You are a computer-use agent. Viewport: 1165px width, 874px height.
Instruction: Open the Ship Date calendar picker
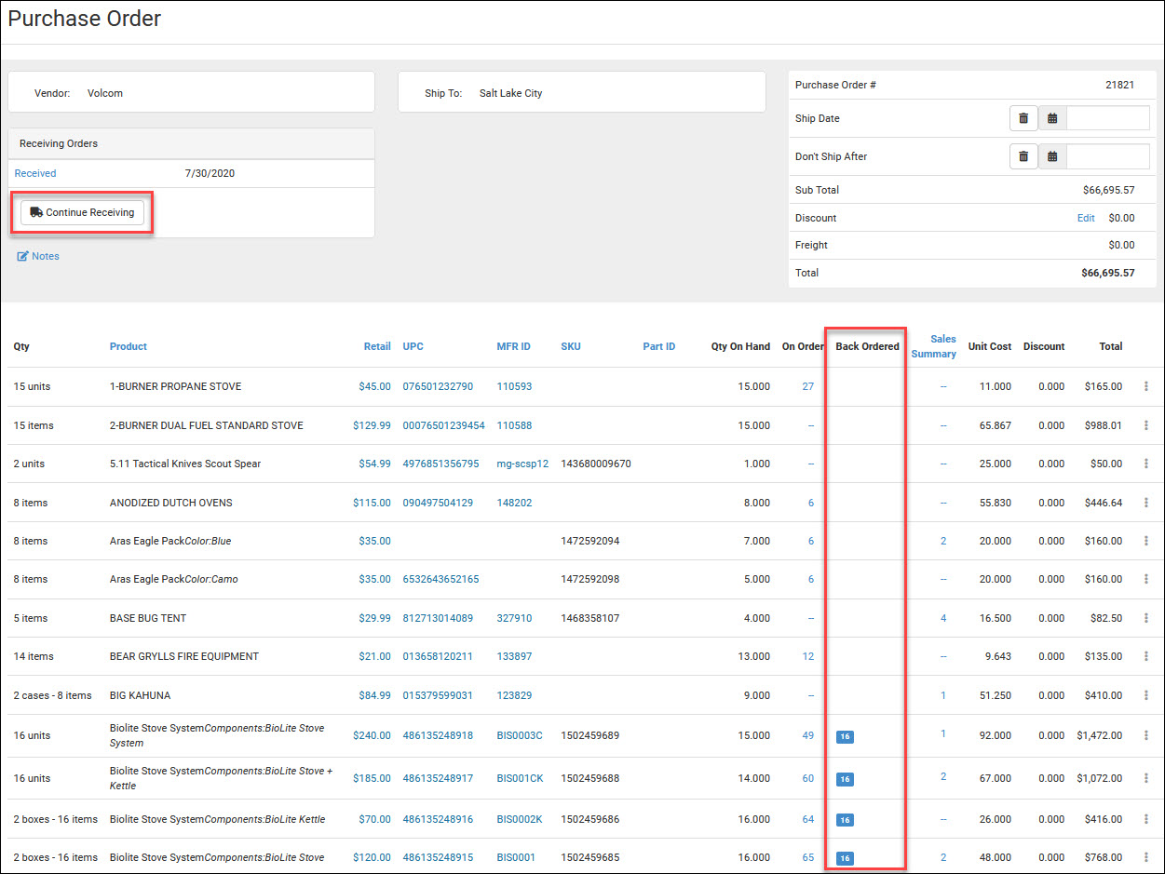(1052, 118)
